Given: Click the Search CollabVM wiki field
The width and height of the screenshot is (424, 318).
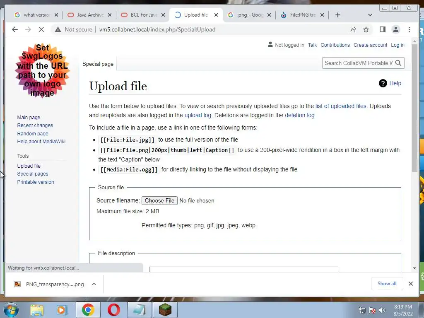Looking at the screenshot, I should [x=358, y=63].
